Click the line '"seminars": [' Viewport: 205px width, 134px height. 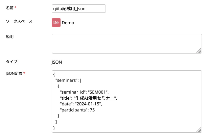pyautogui.click(x=68, y=80)
